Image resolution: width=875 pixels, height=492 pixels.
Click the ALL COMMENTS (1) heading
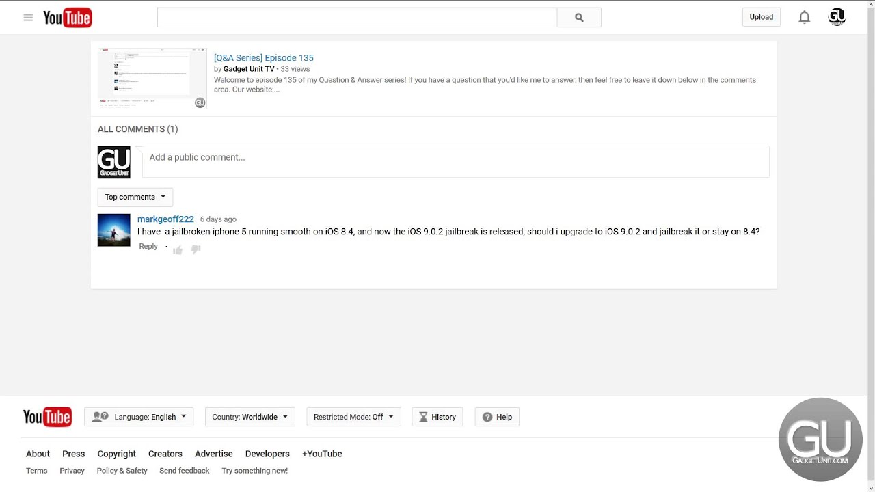[x=137, y=129]
